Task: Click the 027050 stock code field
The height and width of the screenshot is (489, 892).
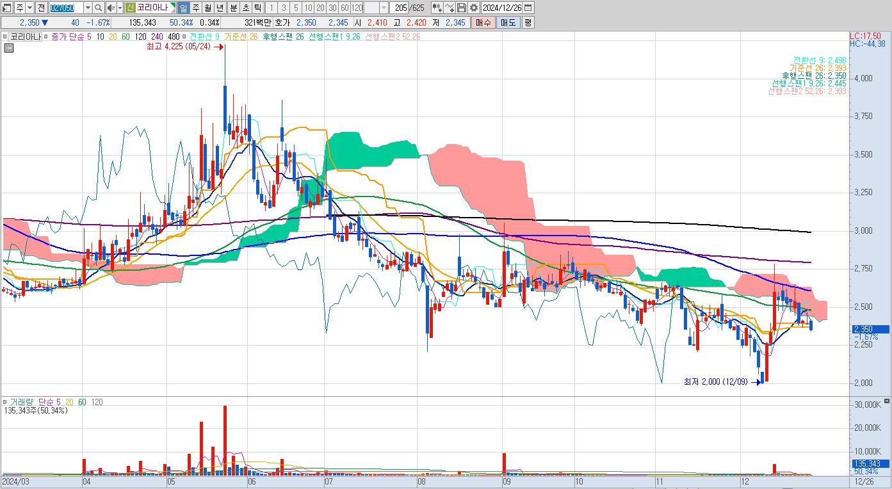Action: coord(66,8)
